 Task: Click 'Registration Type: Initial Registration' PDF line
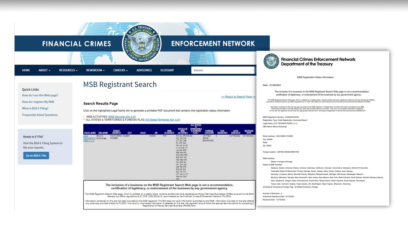(285, 120)
